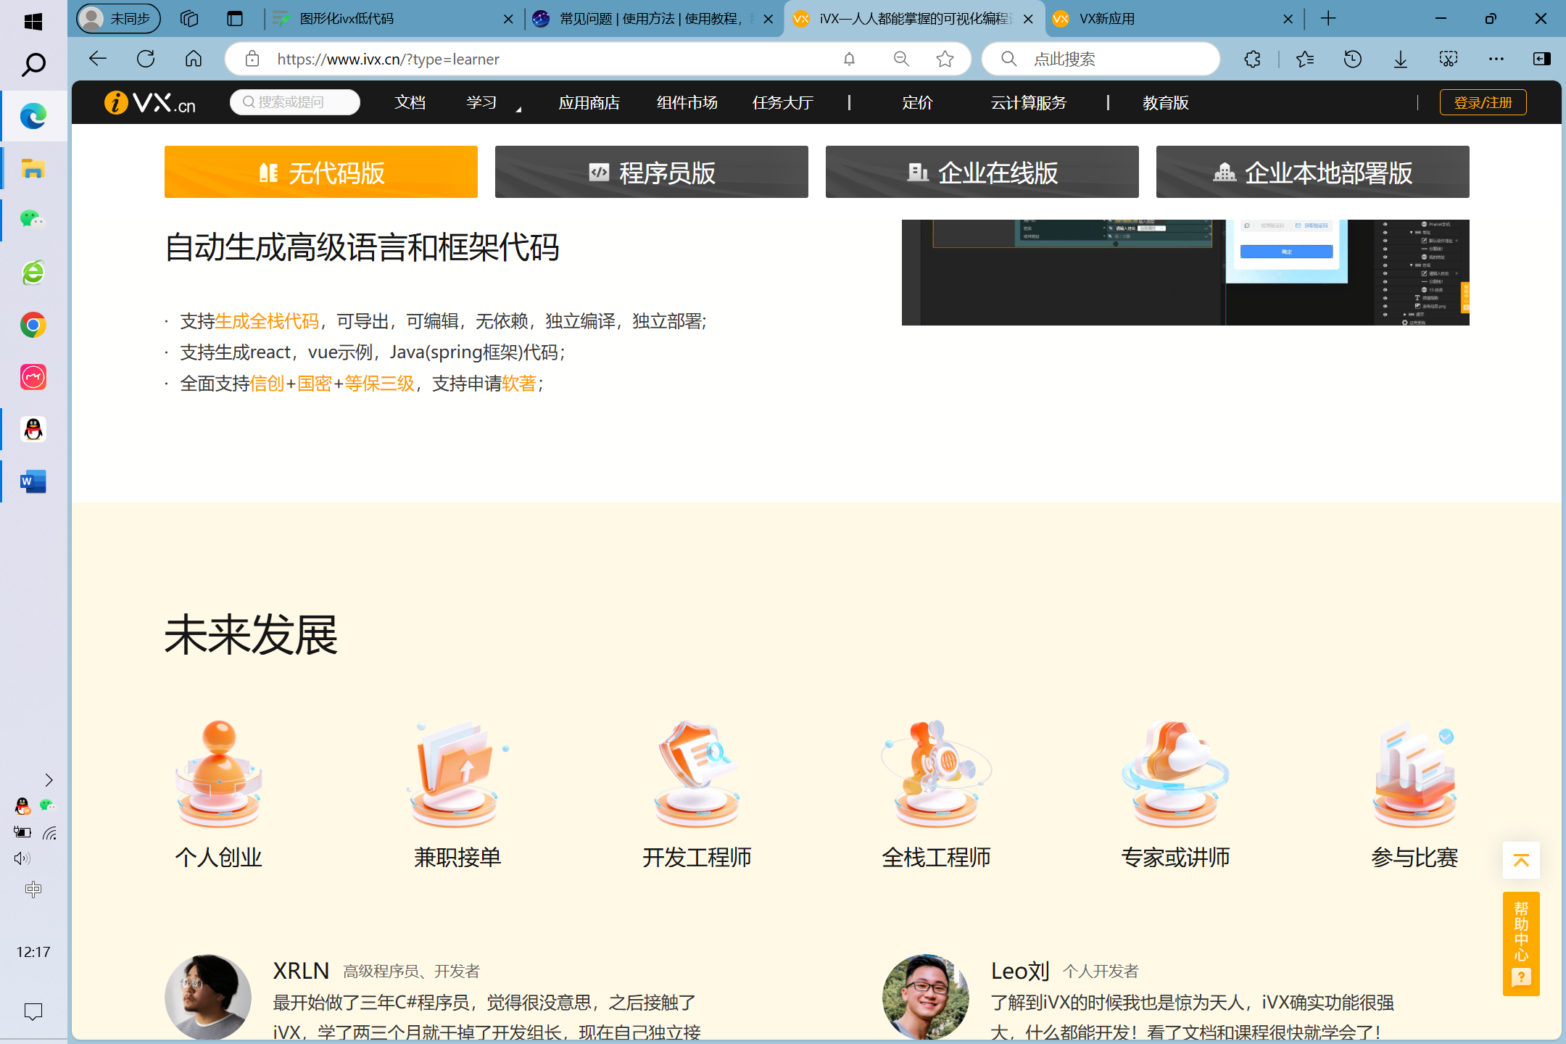Open 定价 page

click(917, 103)
